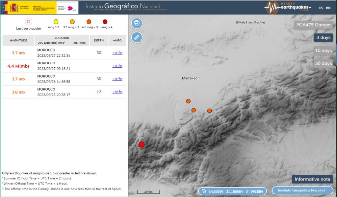The image size is (337, 197).
Task: Click the northernmost orange earthquake marker
Action: click(188, 101)
